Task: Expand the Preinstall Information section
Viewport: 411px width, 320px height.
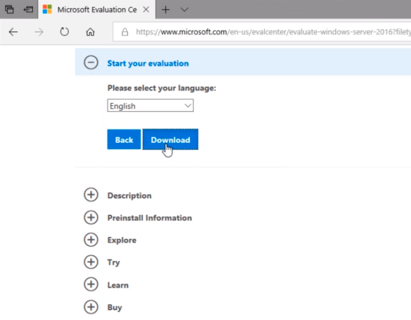Action: point(91,218)
